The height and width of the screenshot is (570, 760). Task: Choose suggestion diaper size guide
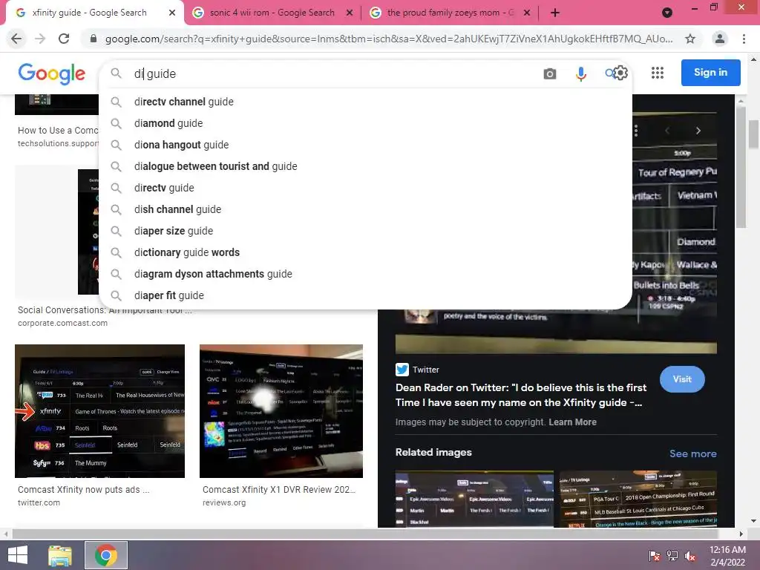pyautogui.click(x=365, y=231)
